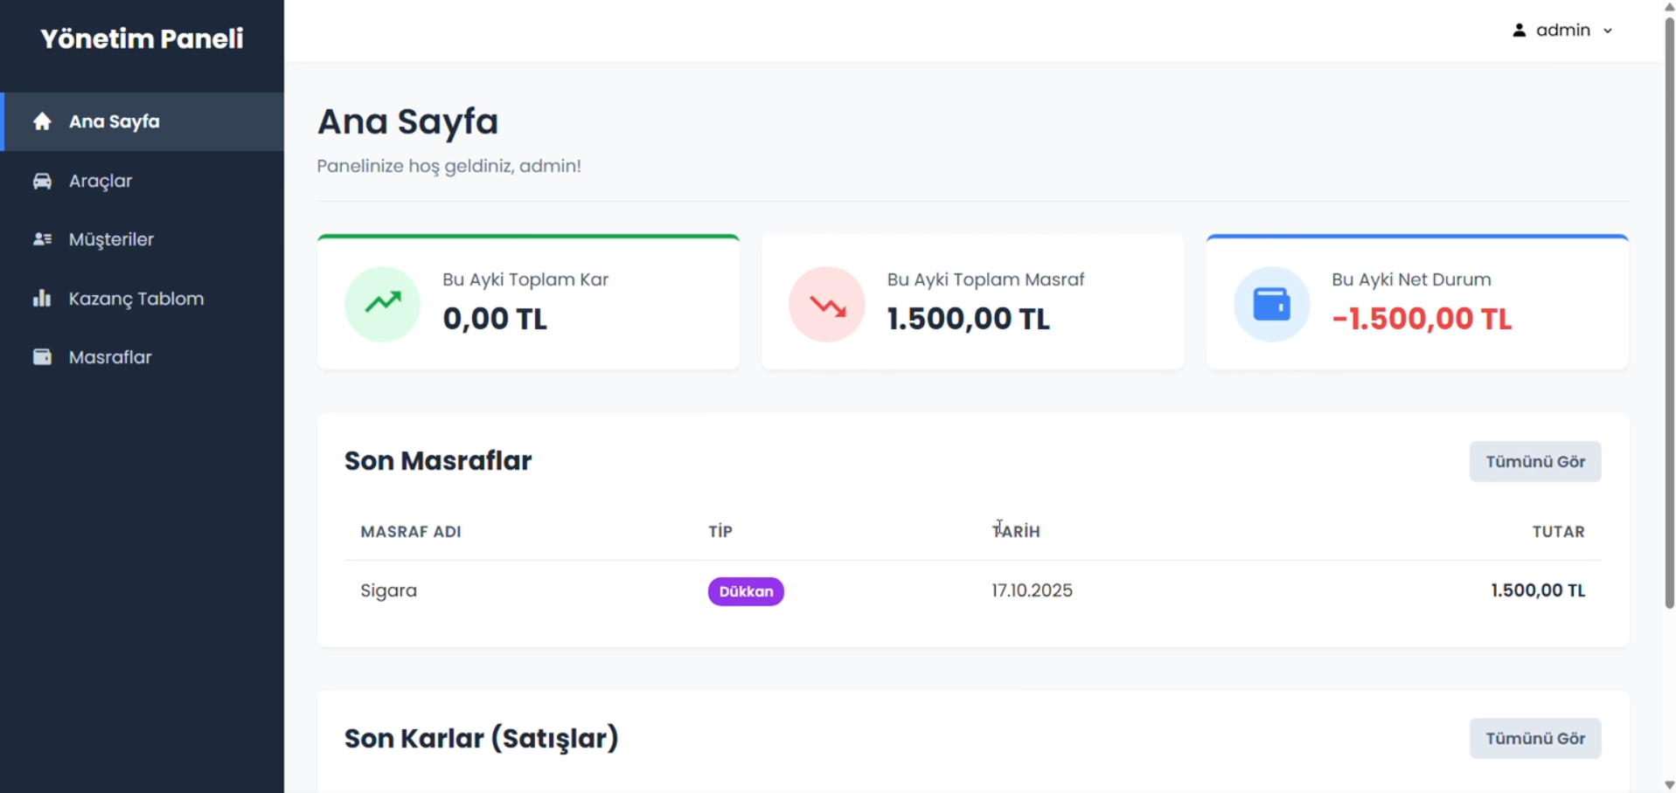The height and width of the screenshot is (793, 1676).
Task: Click the purple Dükkan type badge
Action: (746, 591)
